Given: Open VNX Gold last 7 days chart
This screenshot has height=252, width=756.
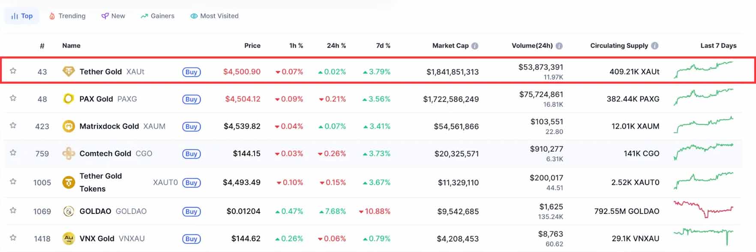Looking at the screenshot, I should [x=703, y=236].
